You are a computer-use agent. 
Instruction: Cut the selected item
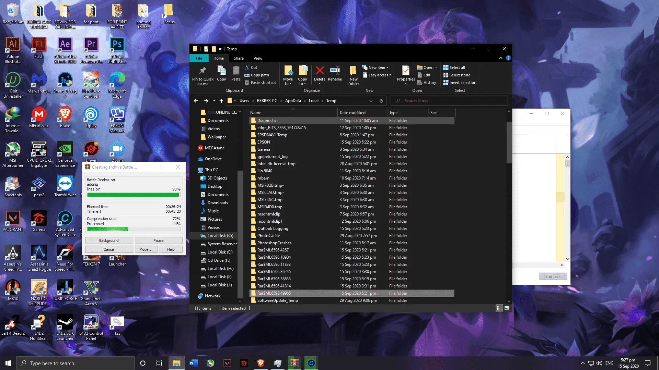click(251, 67)
